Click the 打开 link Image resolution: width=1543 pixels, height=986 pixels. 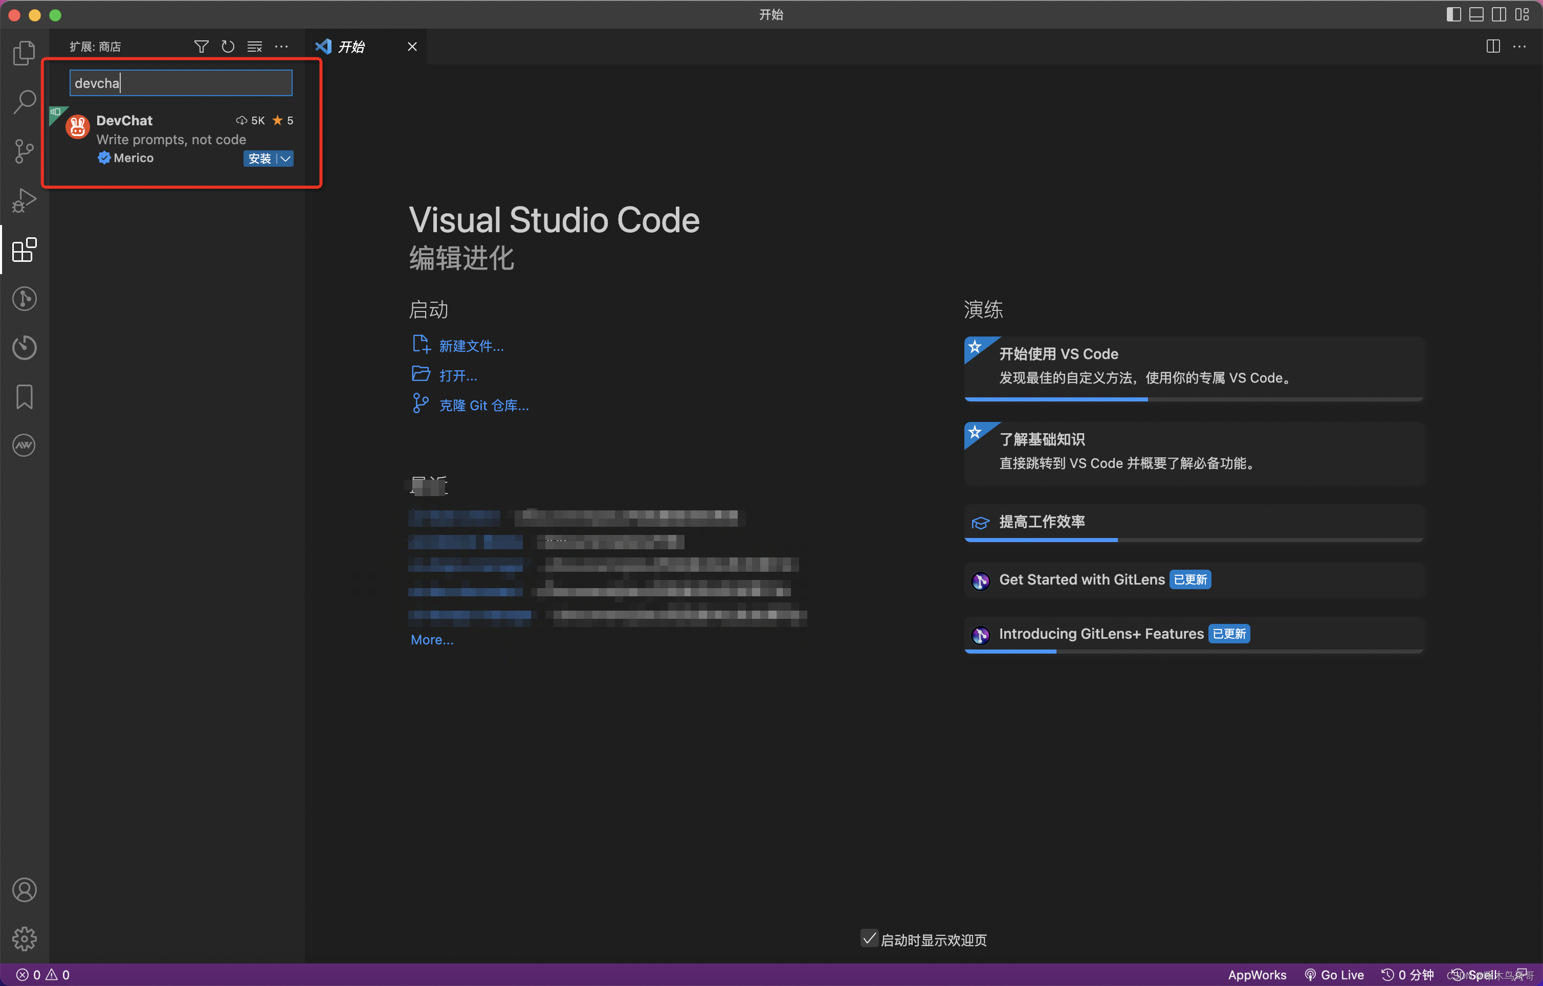click(457, 375)
